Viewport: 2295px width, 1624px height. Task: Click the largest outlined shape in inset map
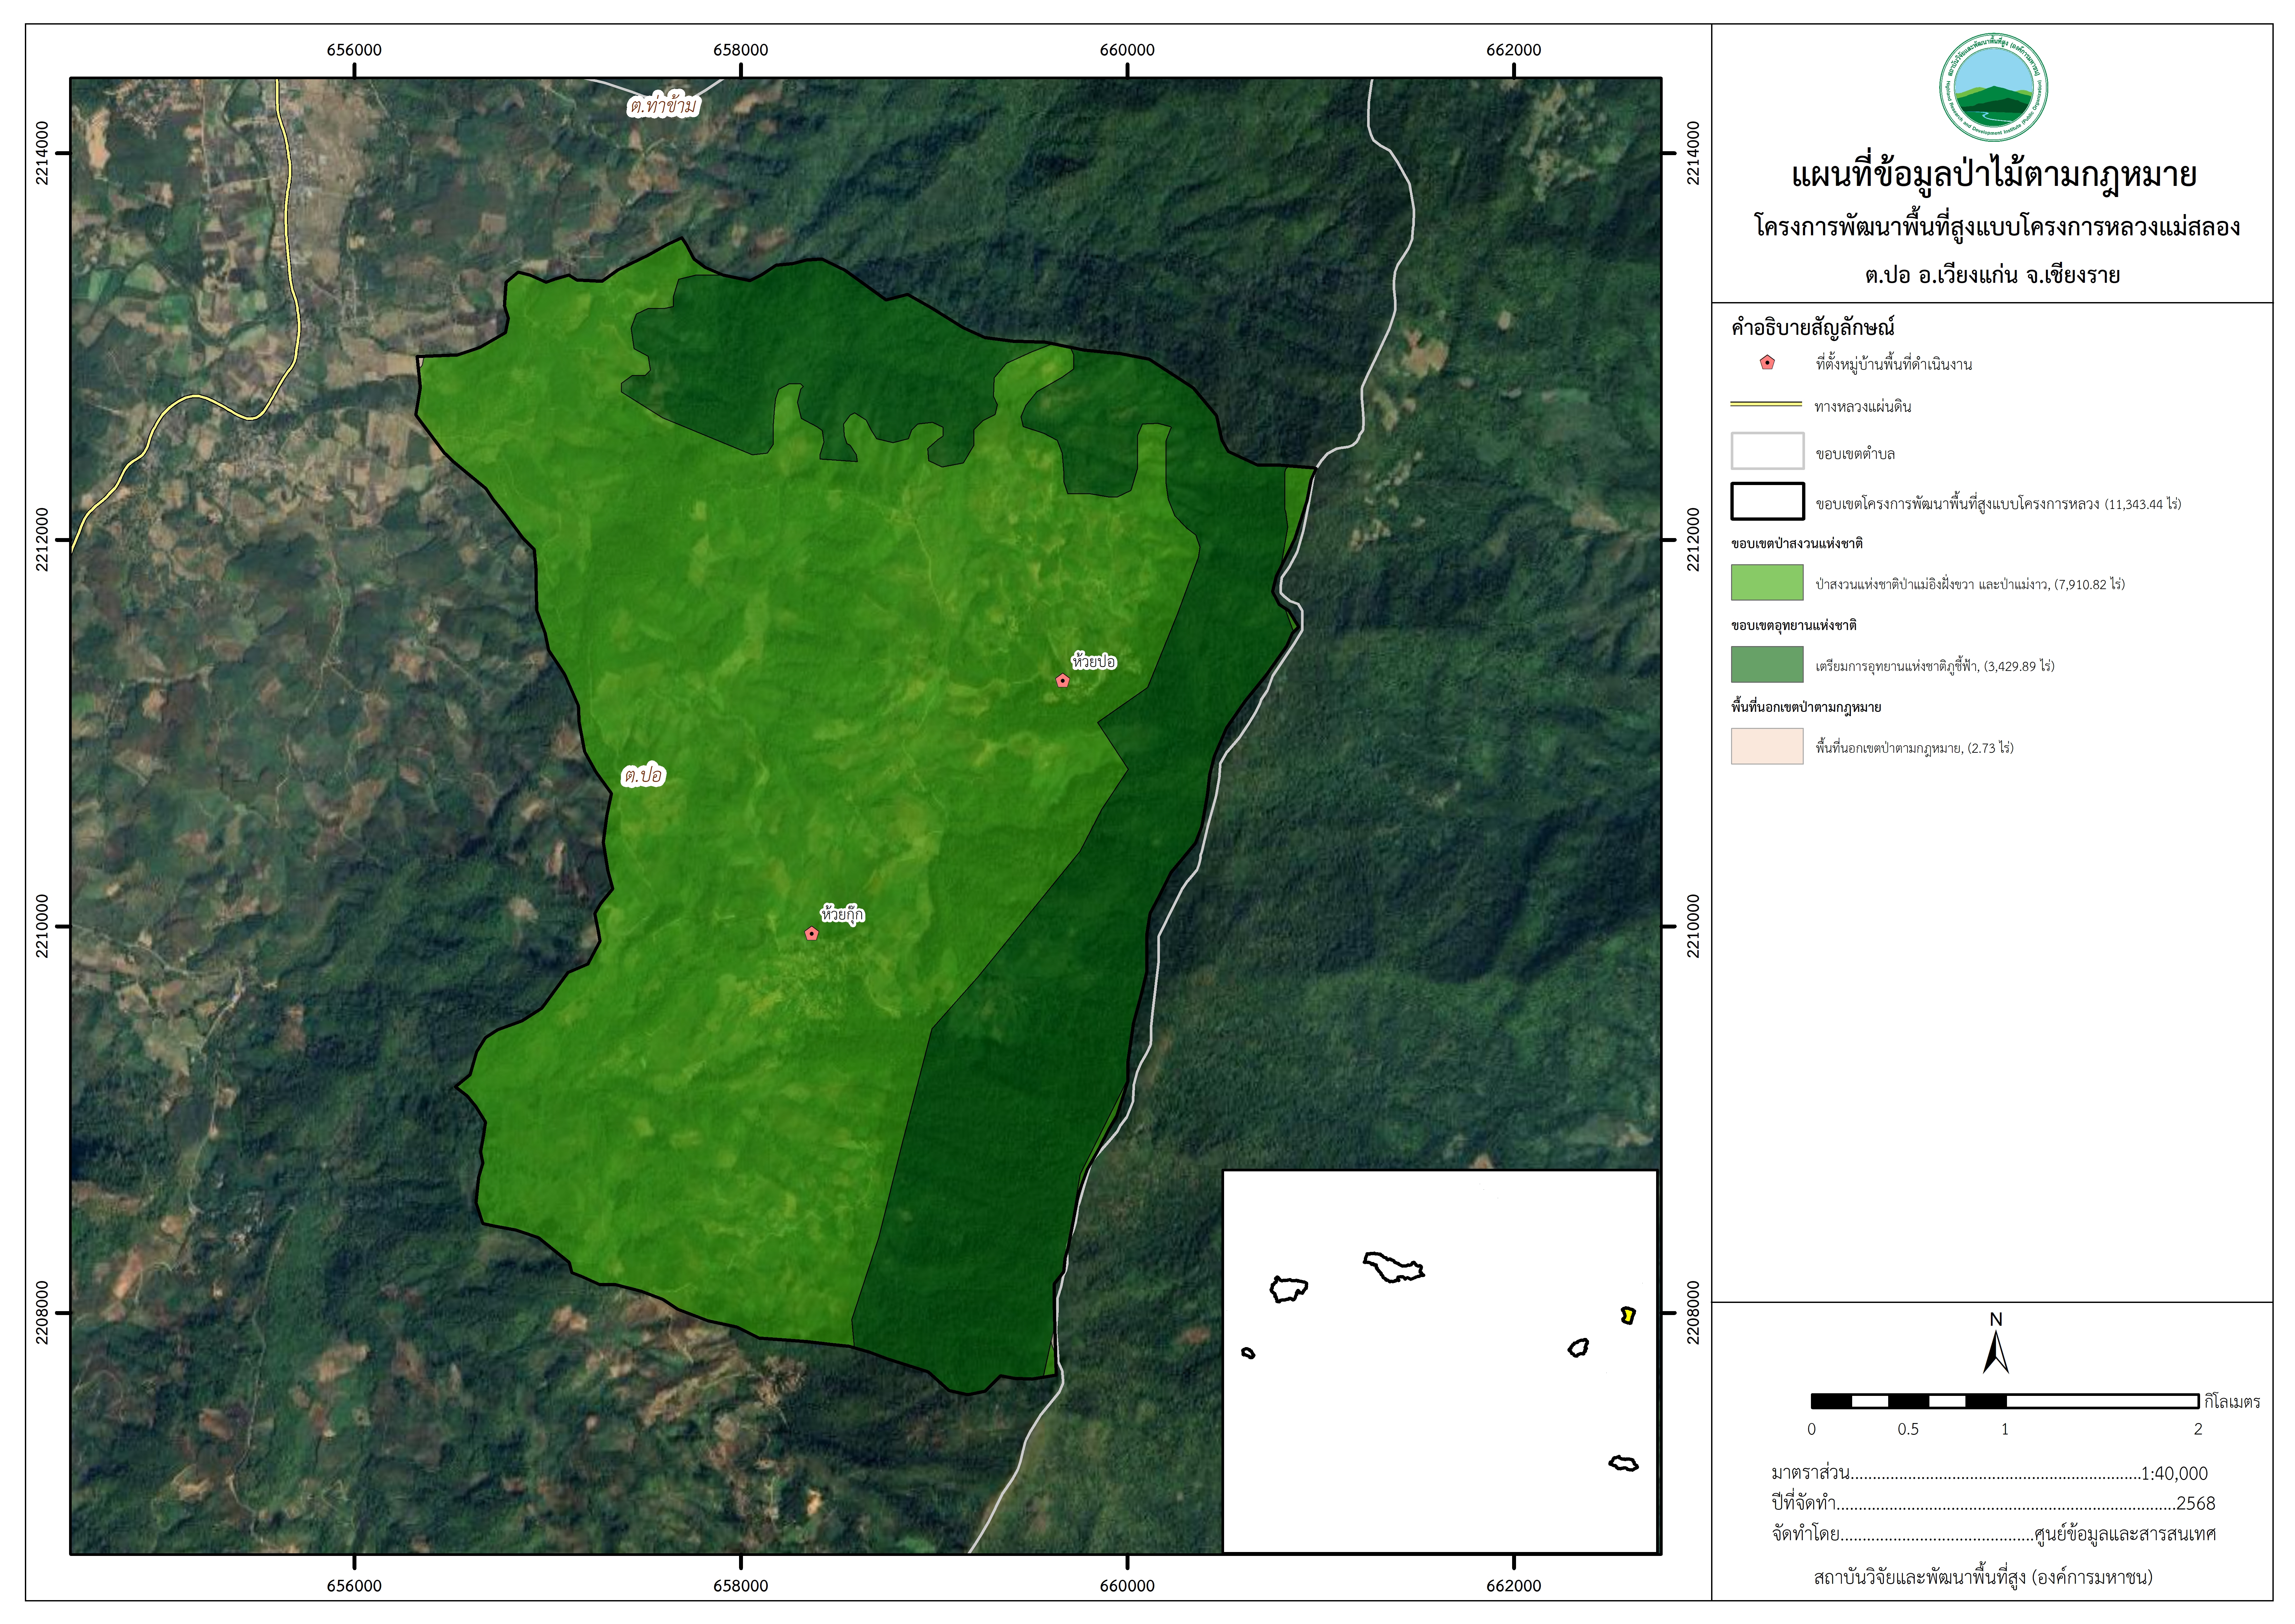click(1394, 1267)
